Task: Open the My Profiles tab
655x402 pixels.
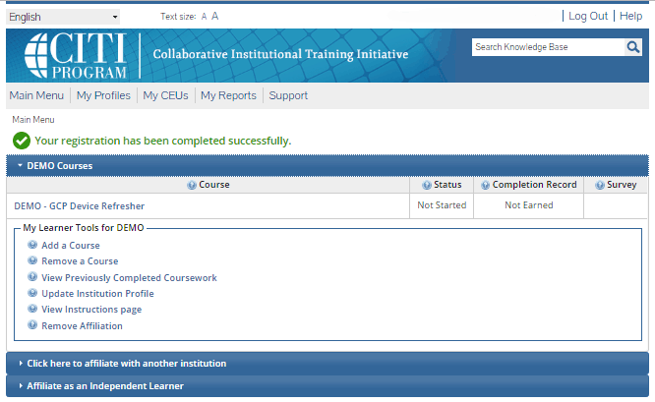Action: [103, 95]
